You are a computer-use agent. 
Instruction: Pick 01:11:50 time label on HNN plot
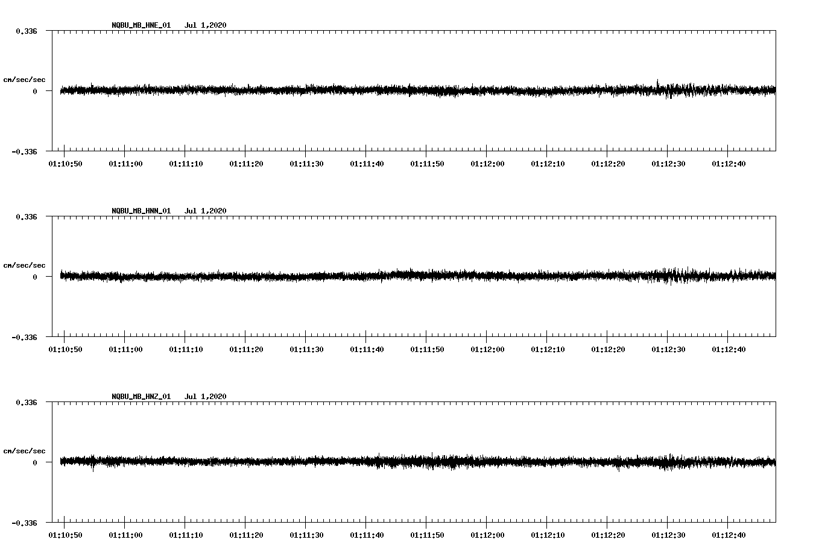pyautogui.click(x=427, y=350)
